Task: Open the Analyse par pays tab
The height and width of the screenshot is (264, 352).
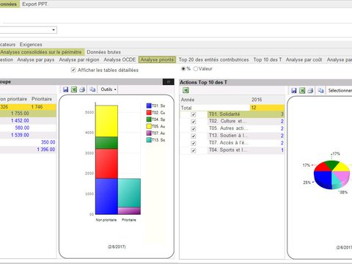Action: point(36,59)
